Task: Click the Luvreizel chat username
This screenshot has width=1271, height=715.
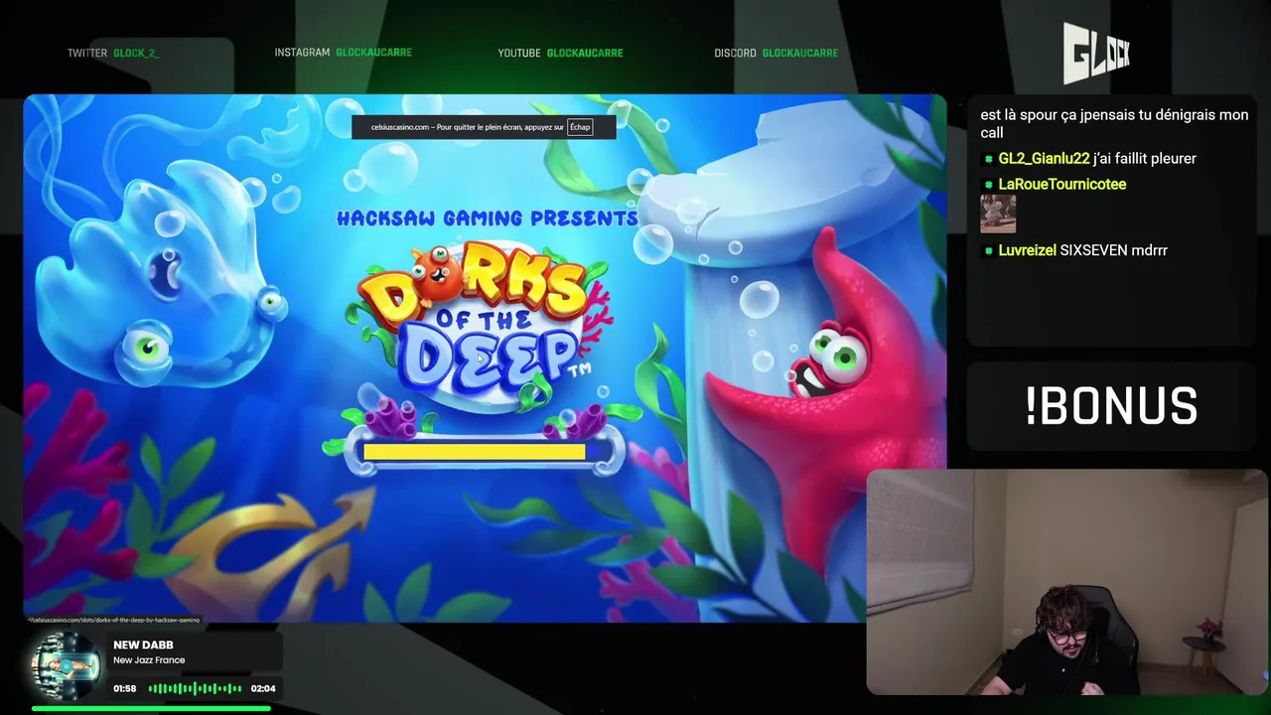Action: pos(1027,250)
